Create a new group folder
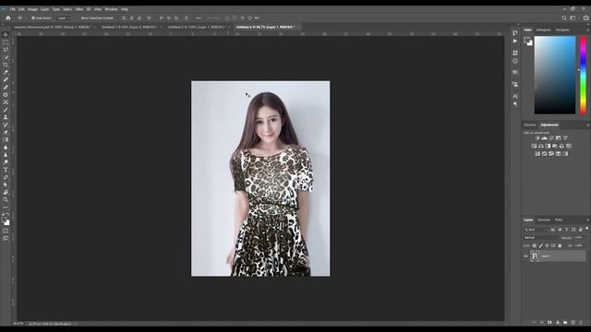 click(x=565, y=323)
